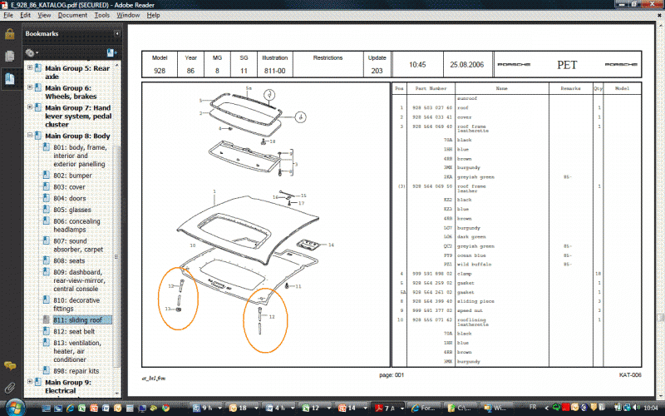The width and height of the screenshot is (665, 416).
Task: Select bookmark 802: bumper
Action: tap(72, 176)
